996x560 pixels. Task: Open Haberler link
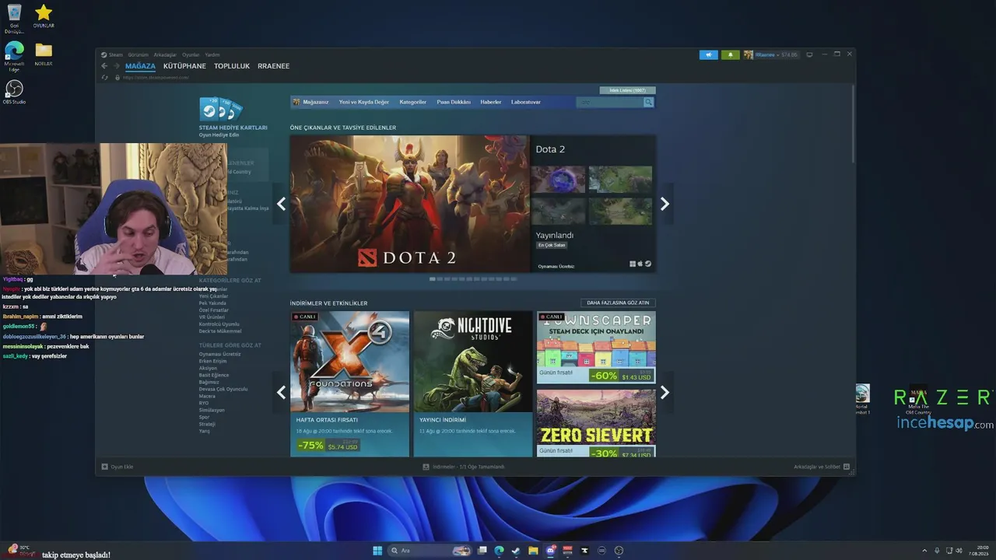tap(490, 102)
